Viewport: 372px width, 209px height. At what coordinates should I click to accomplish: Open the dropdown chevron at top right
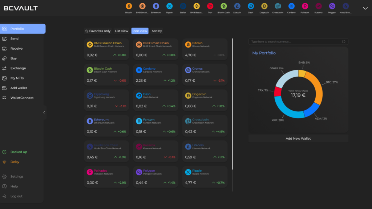pyautogui.click(x=365, y=8)
